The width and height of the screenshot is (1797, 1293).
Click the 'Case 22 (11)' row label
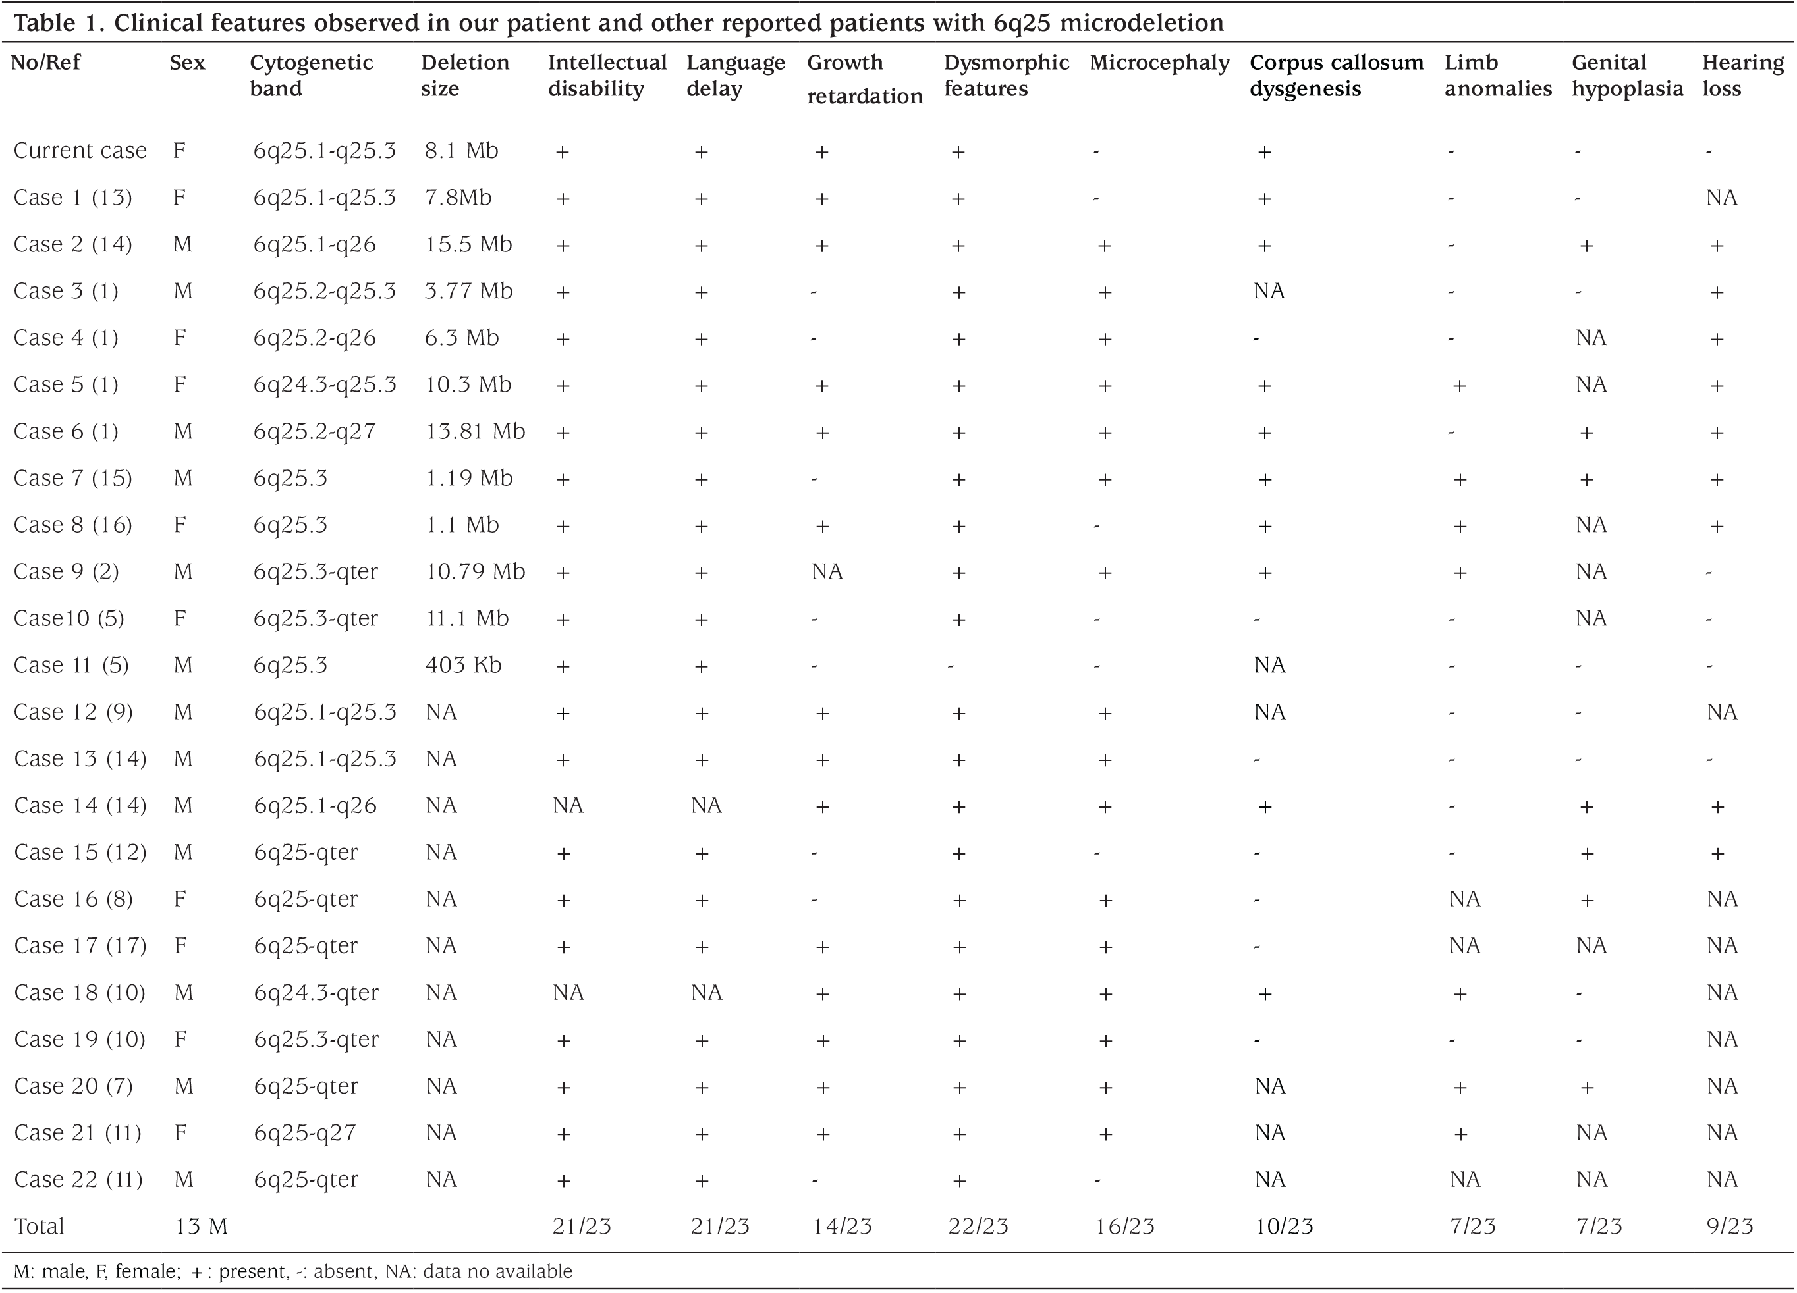pos(78,1179)
